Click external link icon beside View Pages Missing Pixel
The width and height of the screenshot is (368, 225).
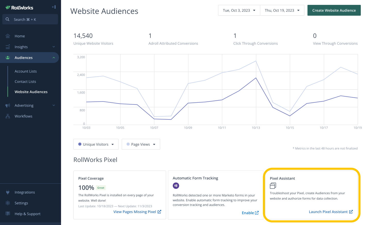tap(159, 212)
